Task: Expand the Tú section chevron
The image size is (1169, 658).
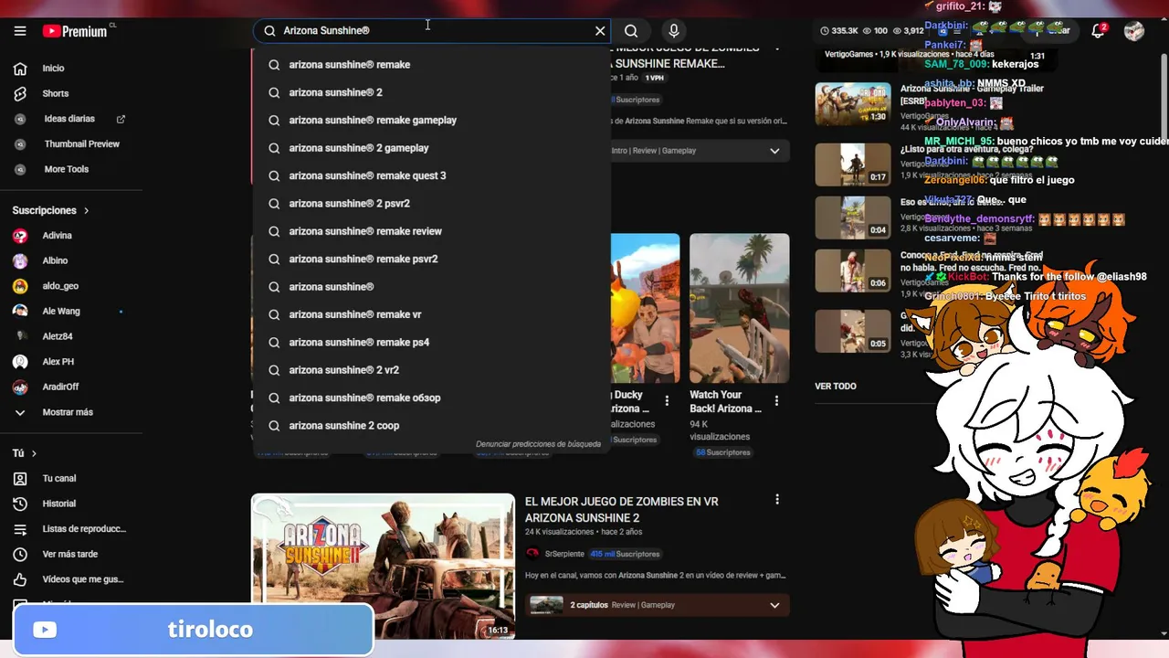Action: click(x=34, y=453)
